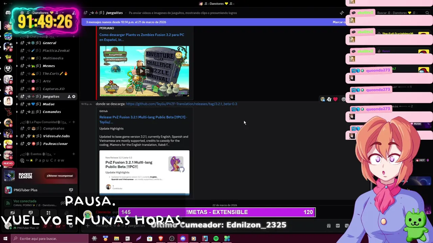Open the Comandos channel

[47, 112]
